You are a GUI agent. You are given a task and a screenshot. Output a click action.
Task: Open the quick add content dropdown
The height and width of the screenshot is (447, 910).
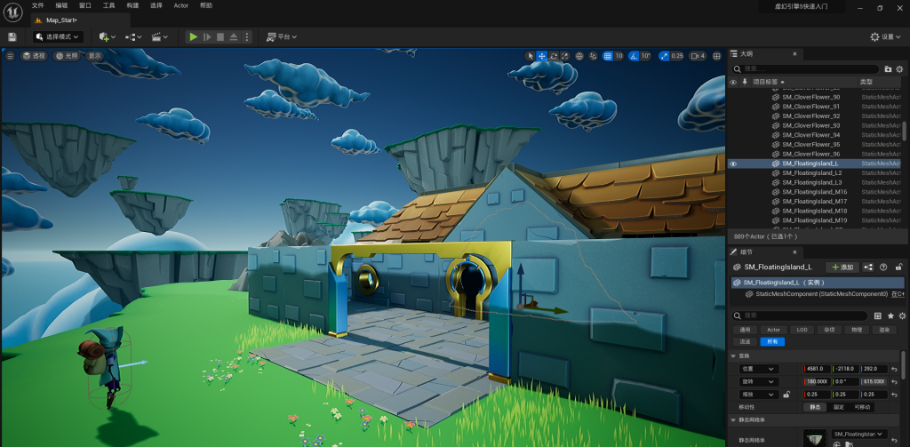tap(108, 36)
